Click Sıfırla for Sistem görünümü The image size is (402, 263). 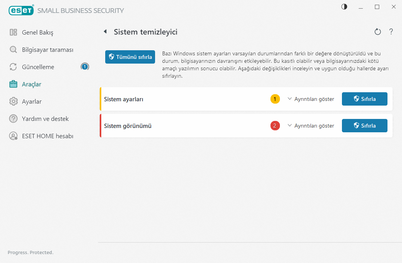click(x=364, y=126)
